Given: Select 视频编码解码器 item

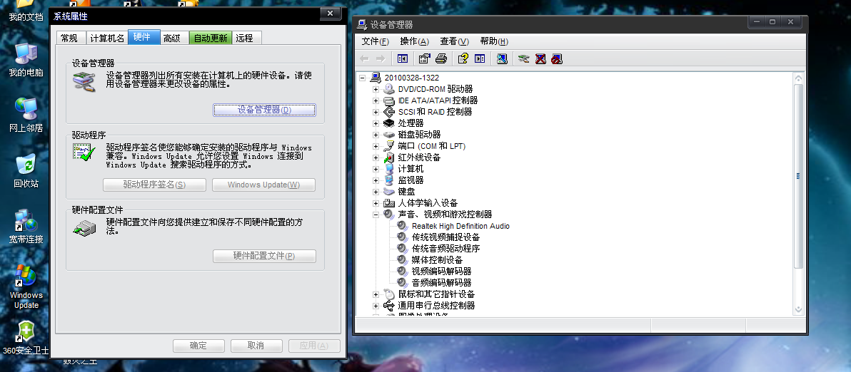Looking at the screenshot, I should coord(441,272).
